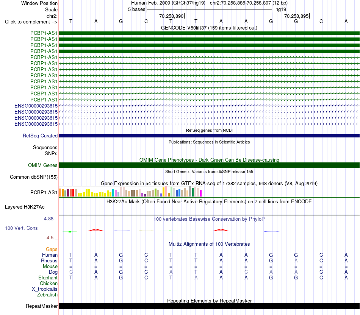Open Short Genetic Variants from dbSNP title
This screenshot has height=315, width=360.
[x=209, y=172]
